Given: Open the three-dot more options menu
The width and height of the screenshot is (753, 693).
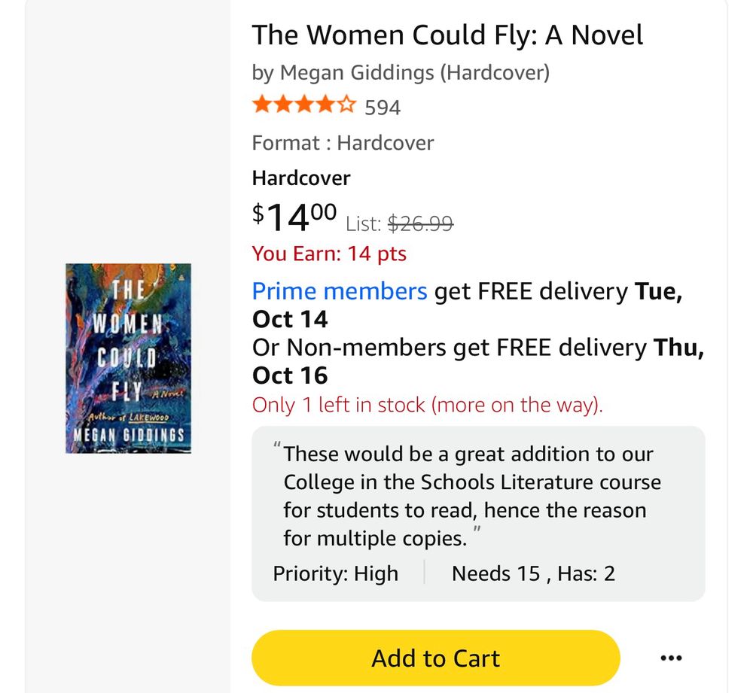Looking at the screenshot, I should [671, 658].
